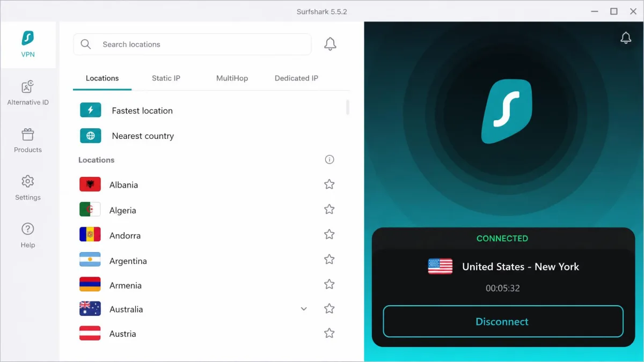Open Alternative ID in sidebar
This screenshot has height=362, width=644.
click(28, 92)
